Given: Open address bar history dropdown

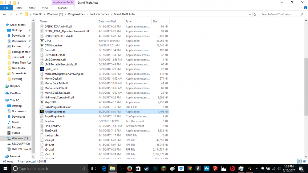Looking at the screenshot, I should coord(250,14).
